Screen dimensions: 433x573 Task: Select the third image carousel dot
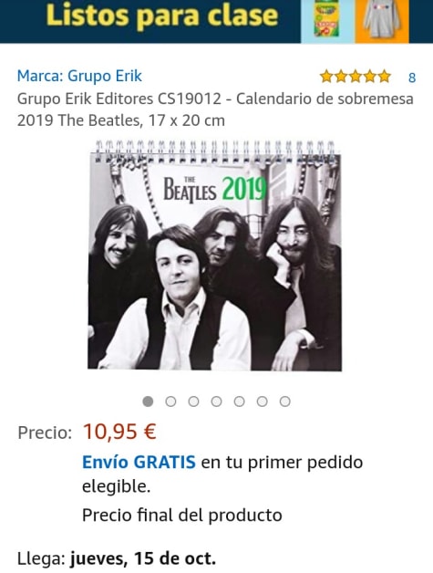click(193, 401)
